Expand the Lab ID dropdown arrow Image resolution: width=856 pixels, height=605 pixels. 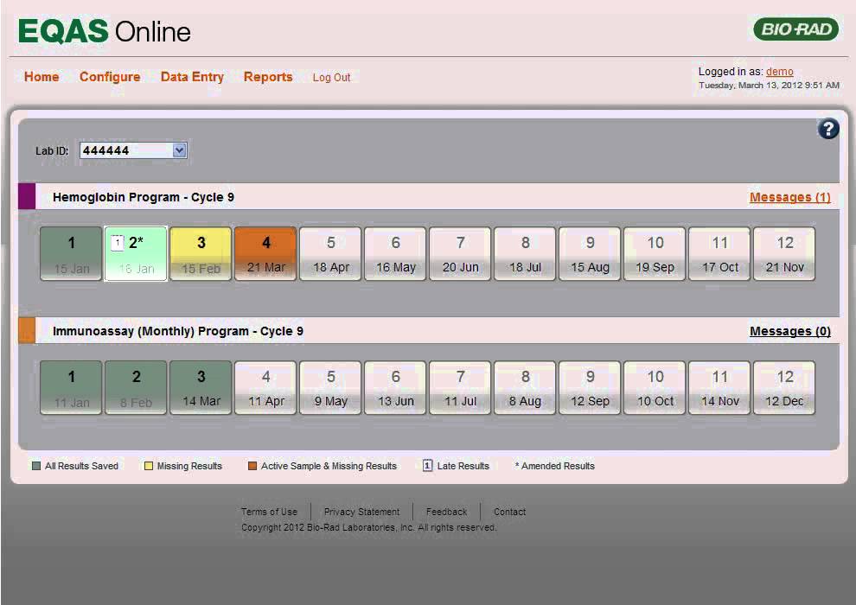point(179,150)
